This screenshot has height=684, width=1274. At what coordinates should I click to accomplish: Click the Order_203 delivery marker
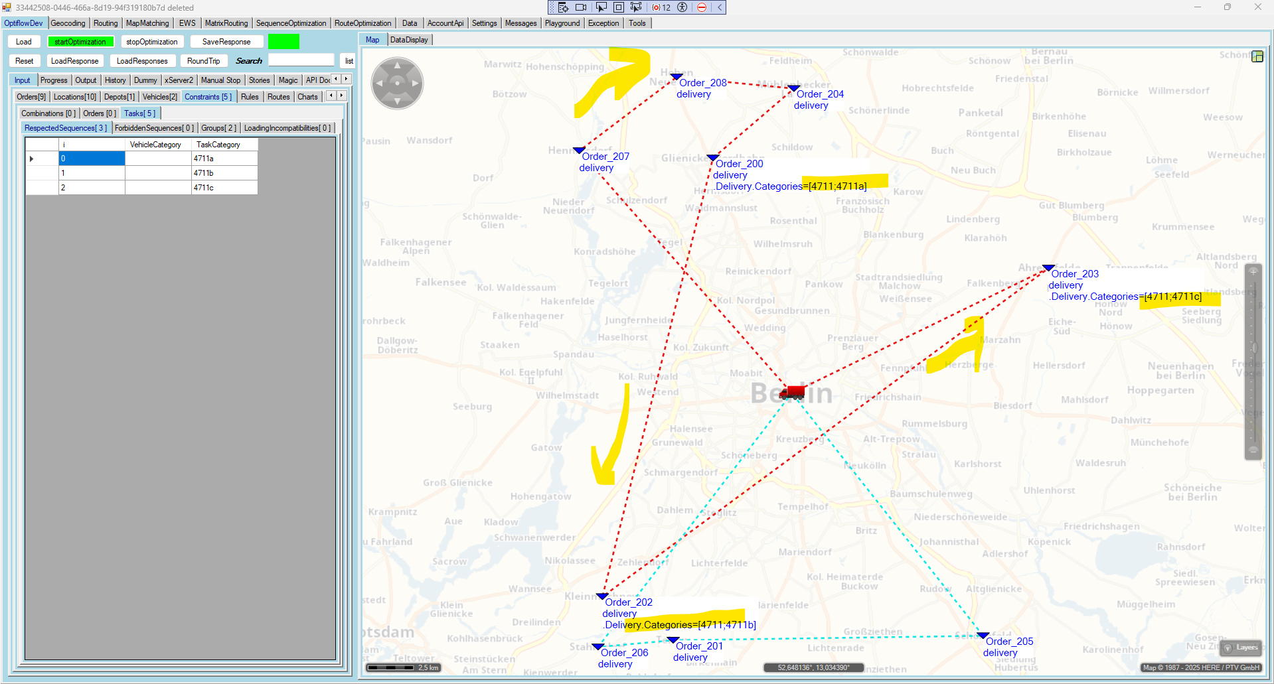(1048, 268)
